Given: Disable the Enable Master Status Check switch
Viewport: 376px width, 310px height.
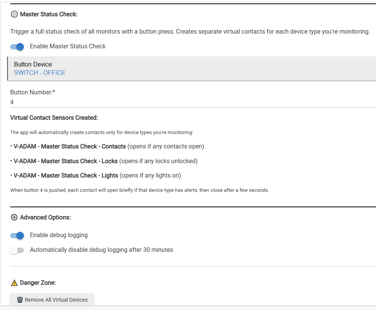Looking at the screenshot, I should click(x=17, y=46).
